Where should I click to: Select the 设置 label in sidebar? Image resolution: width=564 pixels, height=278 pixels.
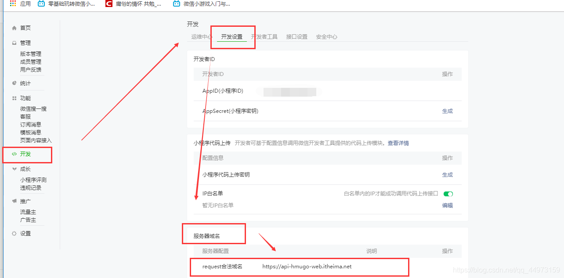pyautogui.click(x=25, y=234)
